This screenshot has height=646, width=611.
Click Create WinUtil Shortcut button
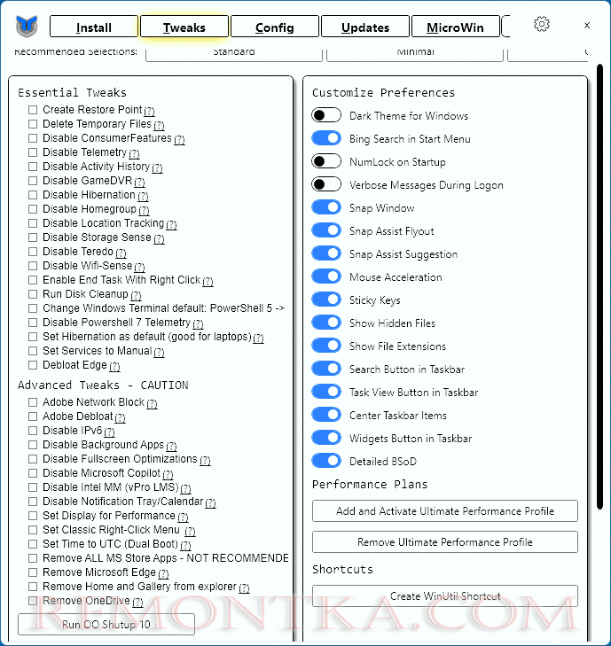click(445, 596)
